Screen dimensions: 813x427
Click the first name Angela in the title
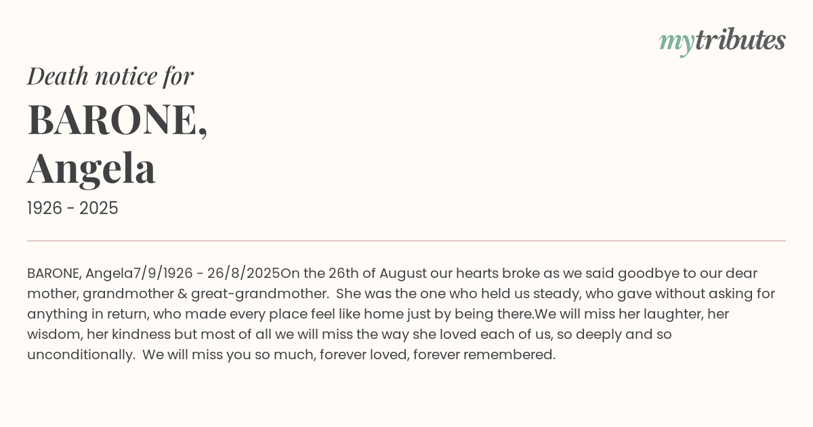91,169
